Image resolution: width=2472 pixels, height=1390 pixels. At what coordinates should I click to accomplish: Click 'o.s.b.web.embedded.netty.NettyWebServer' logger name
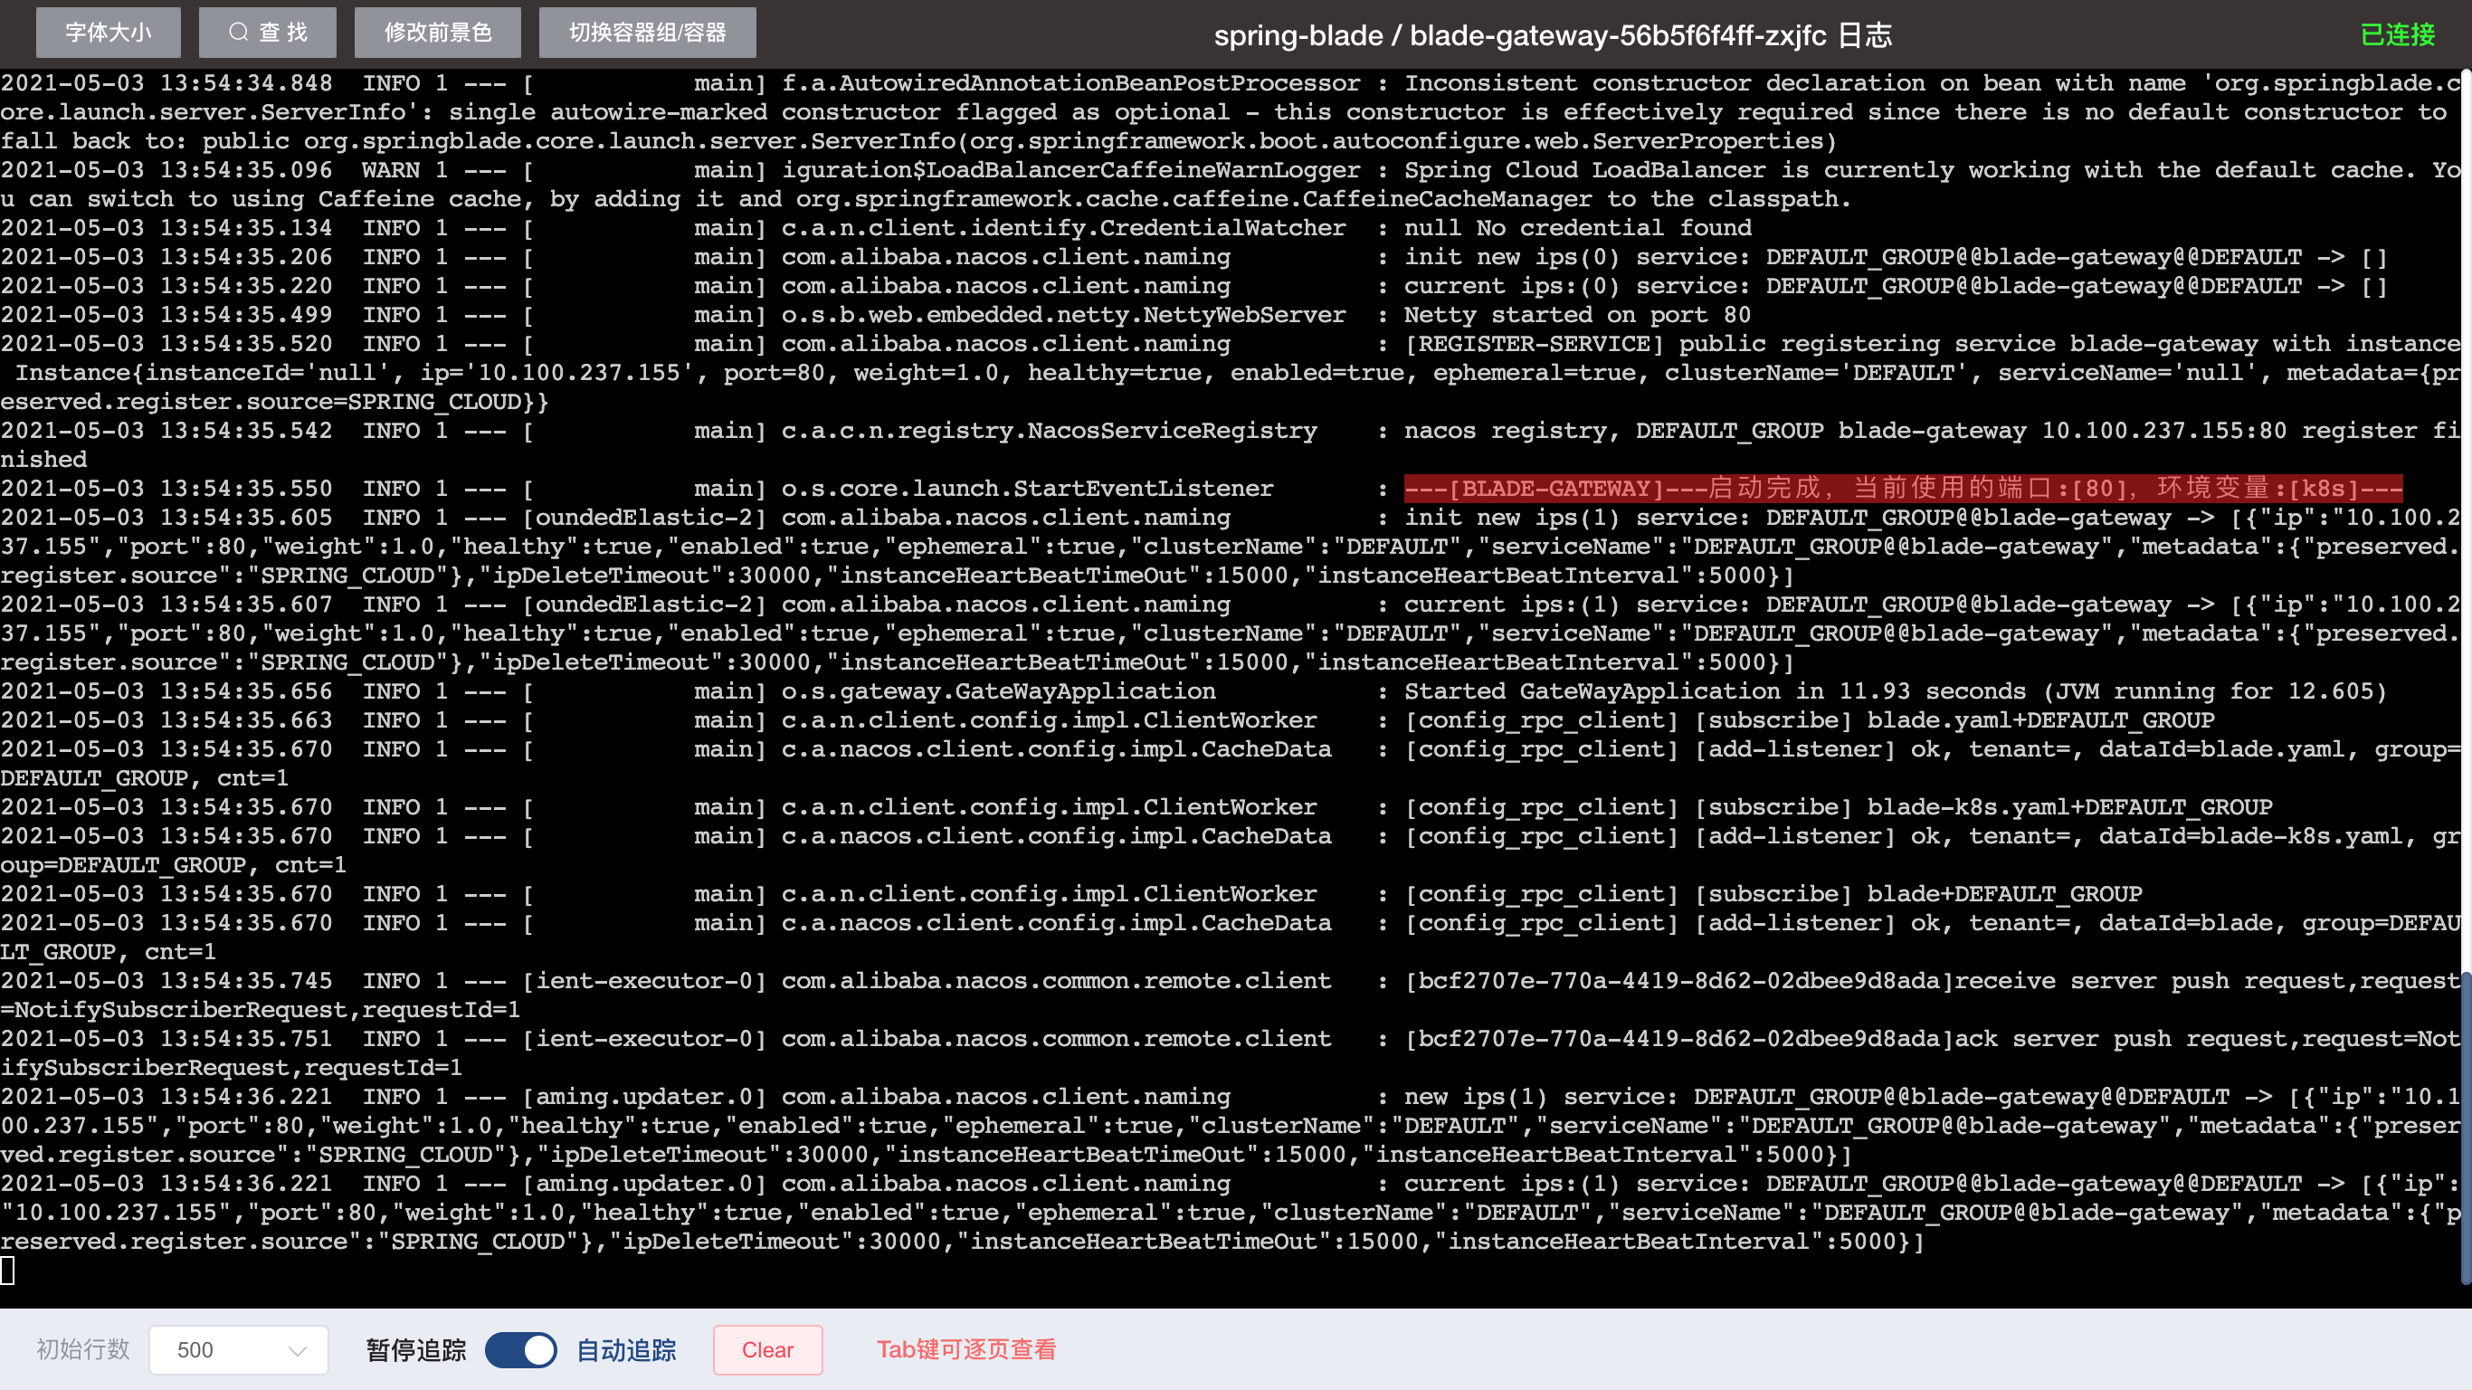click(x=1063, y=315)
